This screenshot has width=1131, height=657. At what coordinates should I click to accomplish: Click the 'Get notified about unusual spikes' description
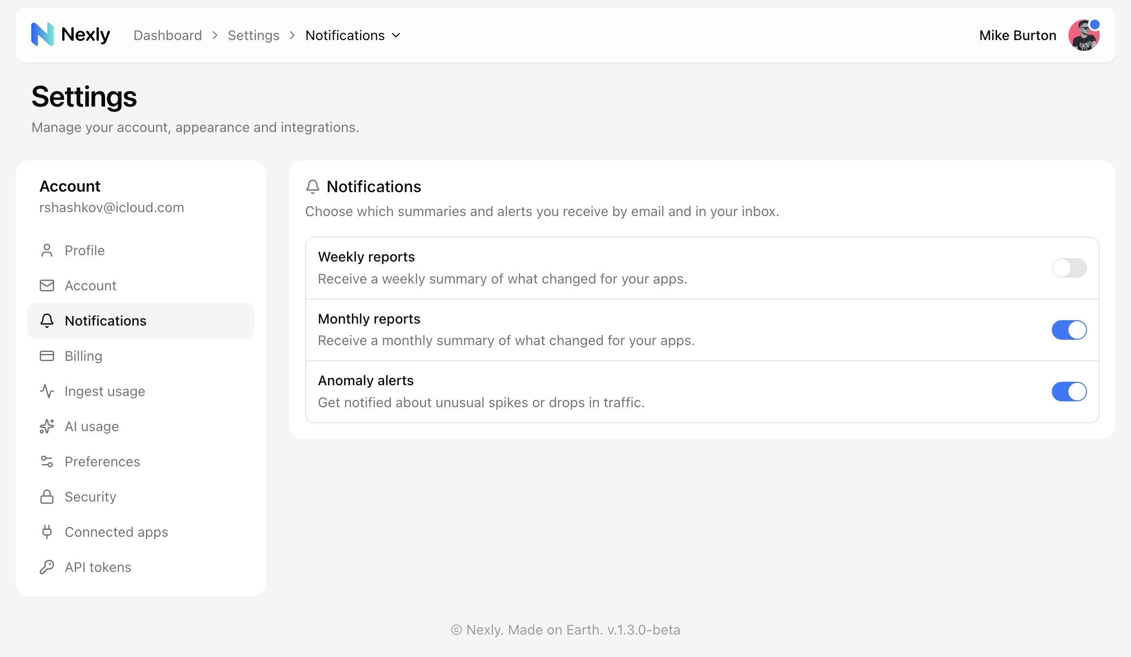pyautogui.click(x=481, y=402)
